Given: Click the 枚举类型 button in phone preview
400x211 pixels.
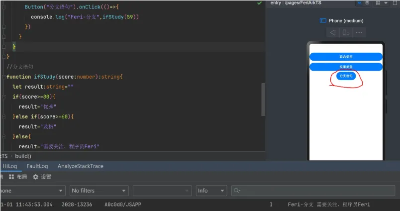Looking at the screenshot, I should tap(346, 67).
